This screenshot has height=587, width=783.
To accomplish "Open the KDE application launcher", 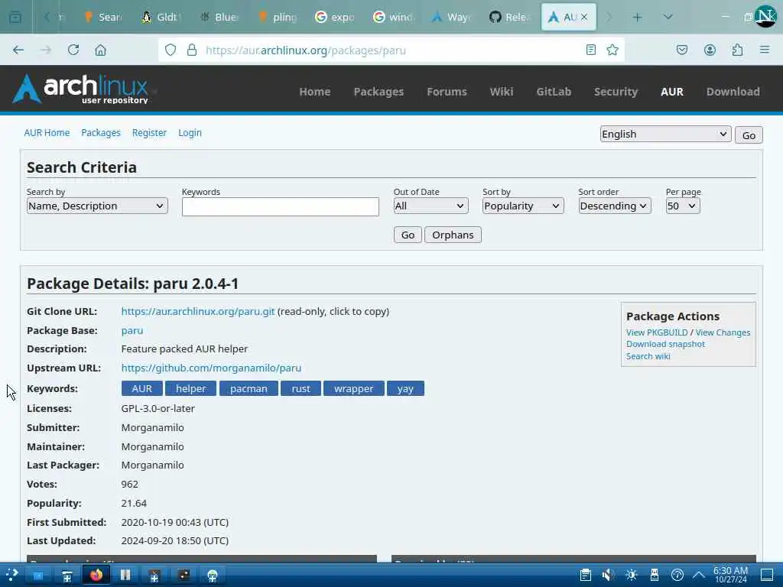I will pos(11,575).
